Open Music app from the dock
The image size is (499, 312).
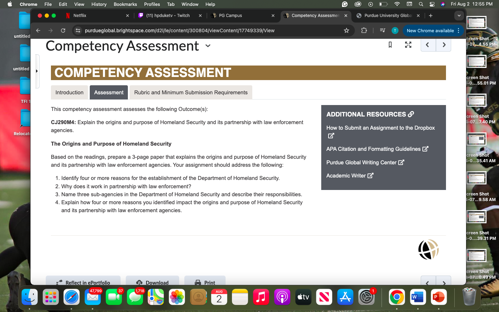[261, 297]
